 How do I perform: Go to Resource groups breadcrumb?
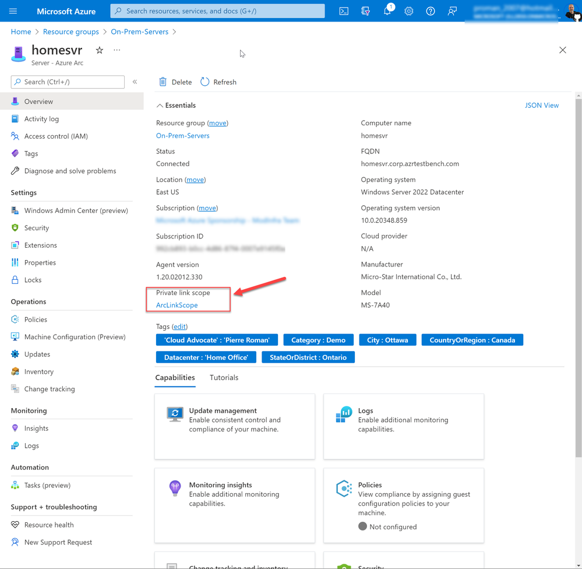(x=71, y=32)
